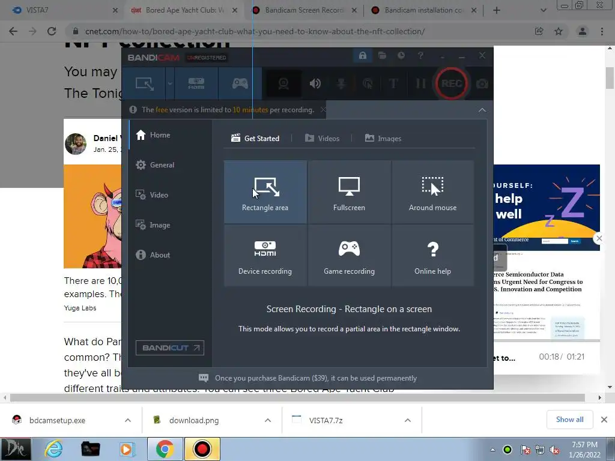The image size is (615, 461).
Task: Switch to the Get Started tab
Action: [x=255, y=138]
